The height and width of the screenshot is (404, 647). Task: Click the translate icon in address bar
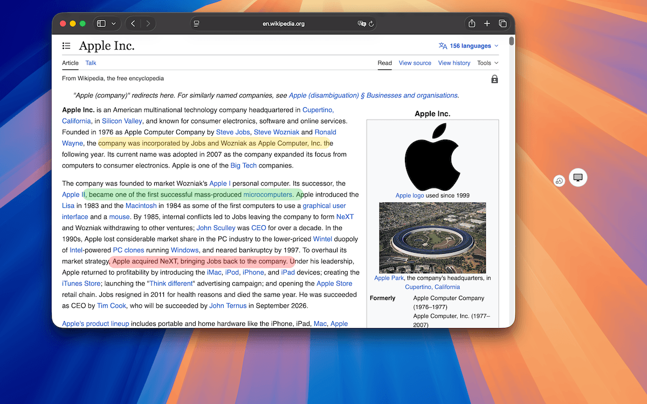(362, 24)
